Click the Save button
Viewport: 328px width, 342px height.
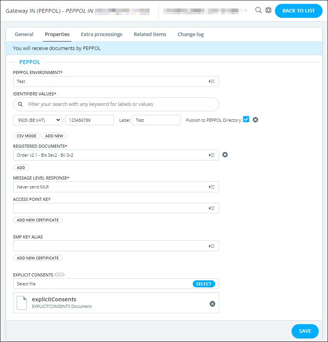pos(305,331)
